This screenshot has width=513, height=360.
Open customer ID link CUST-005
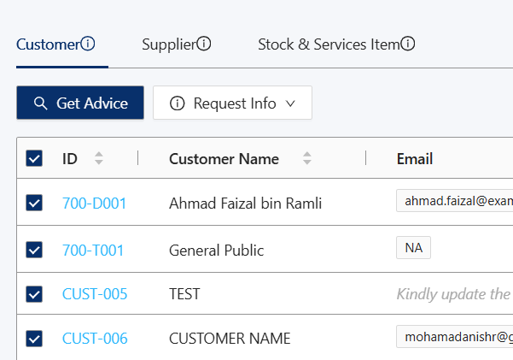pos(95,294)
